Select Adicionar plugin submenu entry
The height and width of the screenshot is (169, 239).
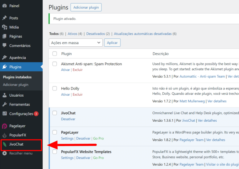[15, 84]
